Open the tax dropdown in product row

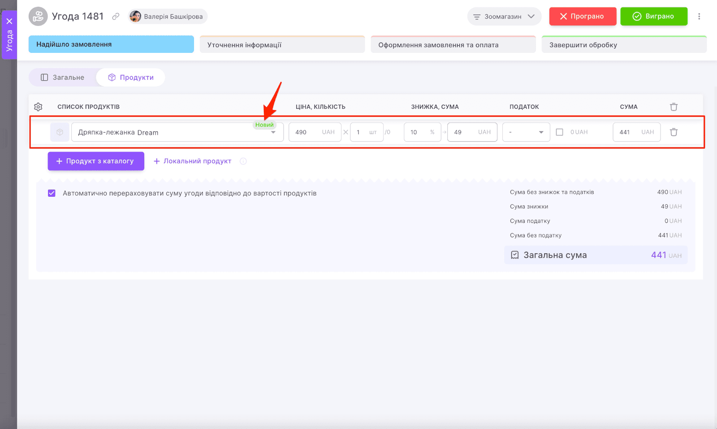[x=526, y=132]
